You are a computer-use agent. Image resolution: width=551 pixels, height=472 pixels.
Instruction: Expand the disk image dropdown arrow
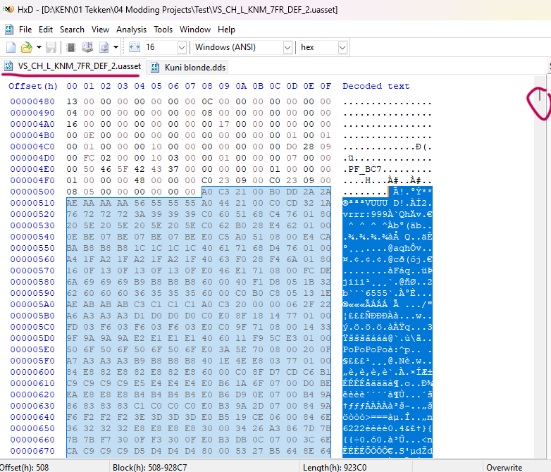pyautogui.click(x=116, y=47)
